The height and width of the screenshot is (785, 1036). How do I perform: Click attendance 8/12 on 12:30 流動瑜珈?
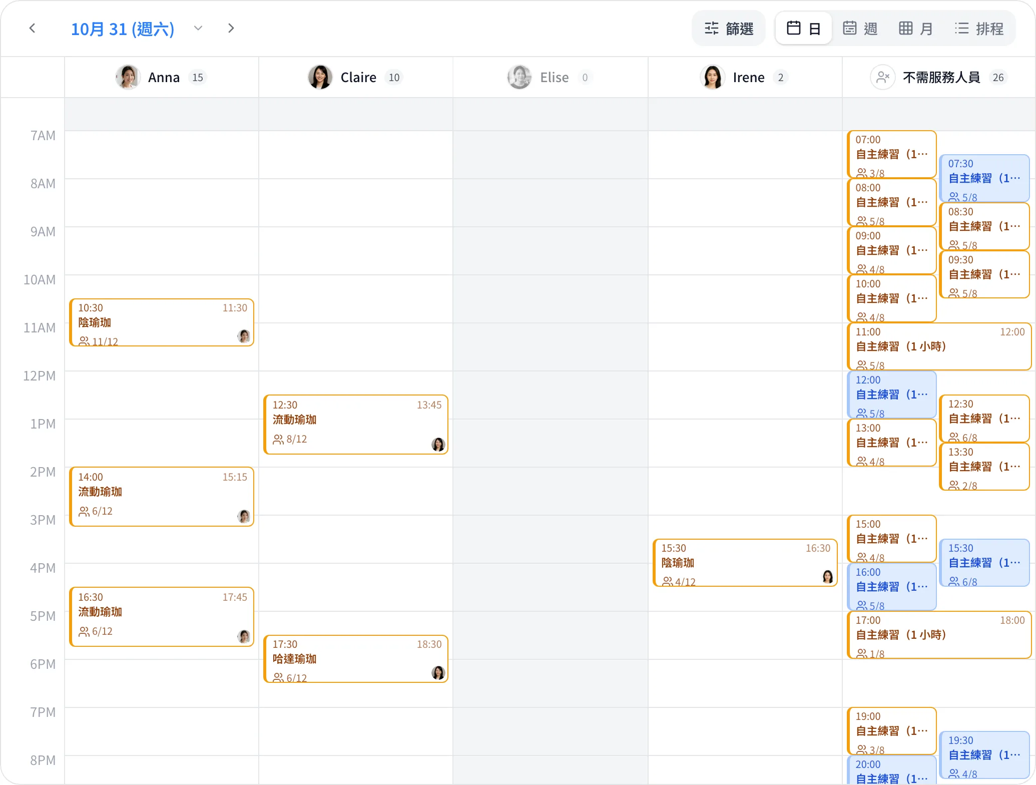290,439
